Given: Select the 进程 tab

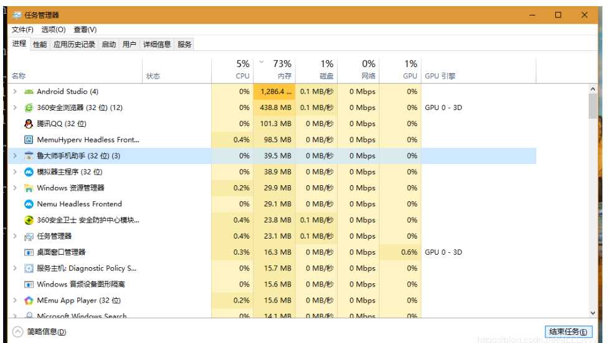Looking at the screenshot, I should click(19, 43).
